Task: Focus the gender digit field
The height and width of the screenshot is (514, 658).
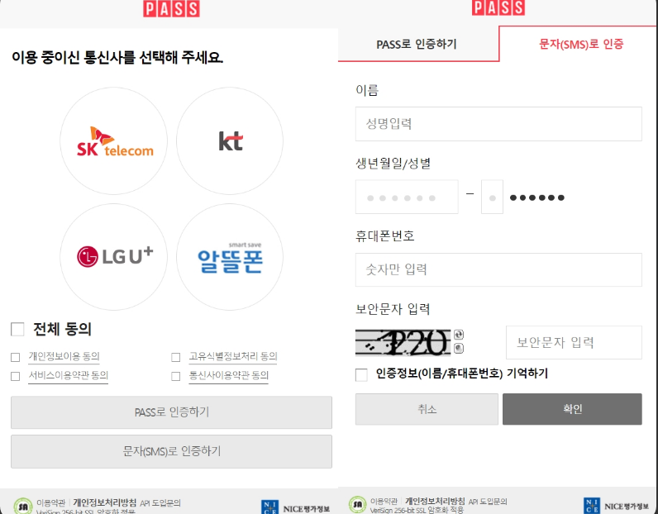Action: (492, 197)
